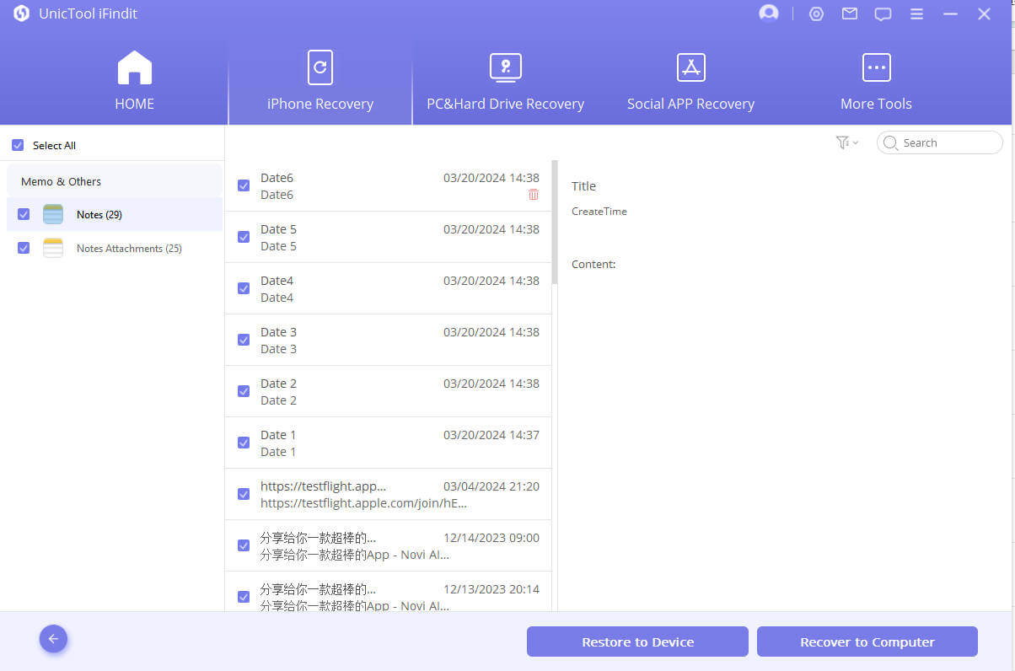
Task: Click the user account profile icon
Action: point(768,13)
